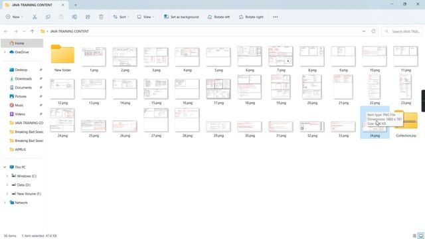Select the Collection.zip file

pos(406,123)
